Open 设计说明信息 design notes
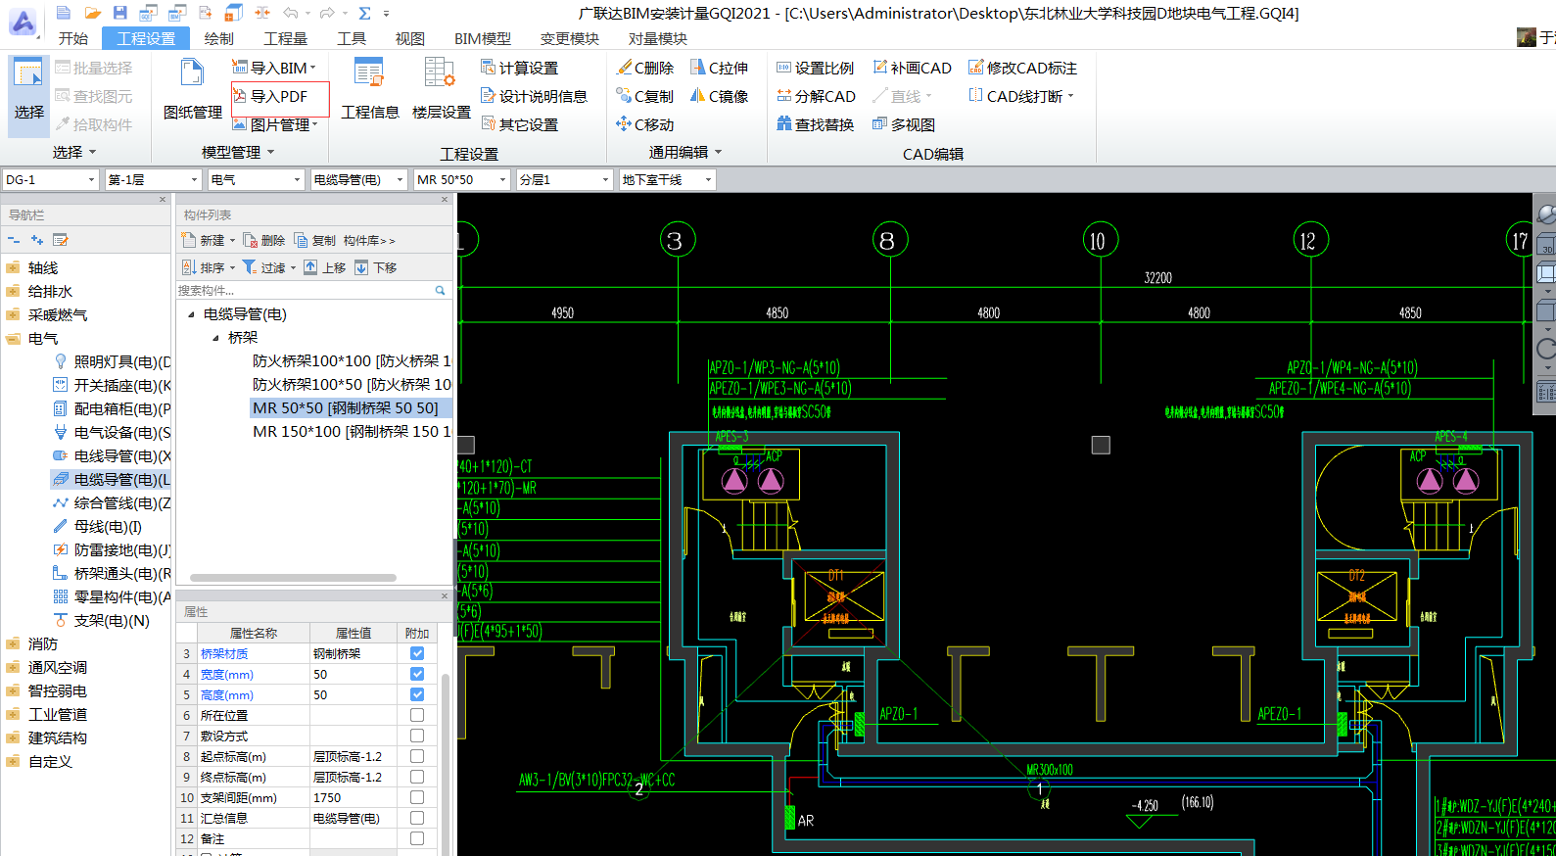The image size is (1556, 856). 535,96
